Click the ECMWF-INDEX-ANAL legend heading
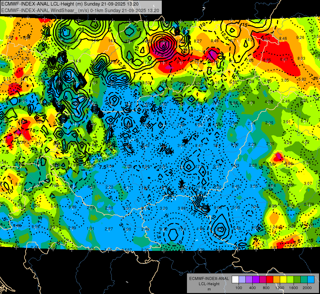The image size is (320, 294). click(x=209, y=279)
